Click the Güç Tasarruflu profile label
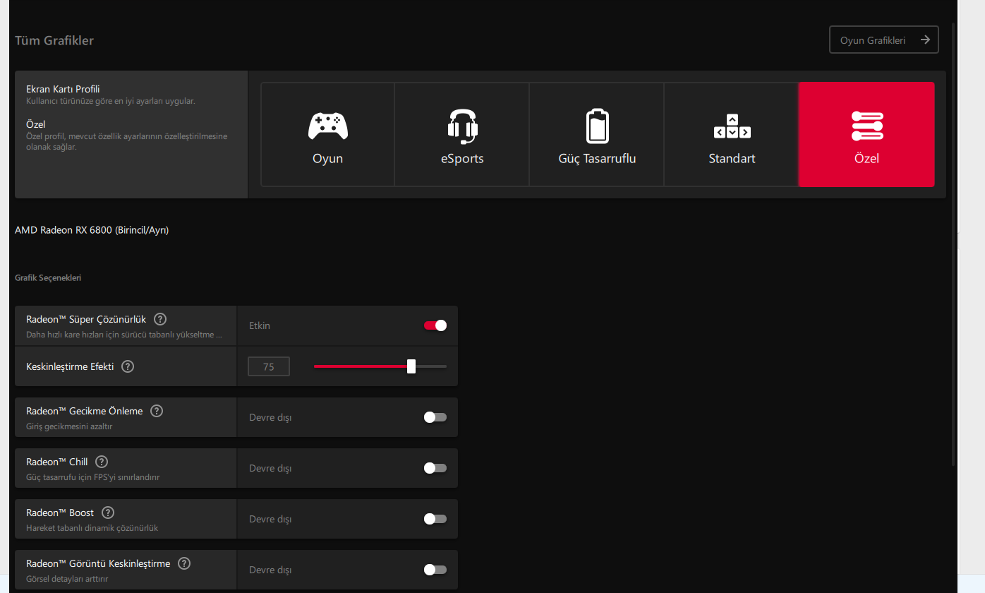The height and width of the screenshot is (593, 985). pos(597,159)
